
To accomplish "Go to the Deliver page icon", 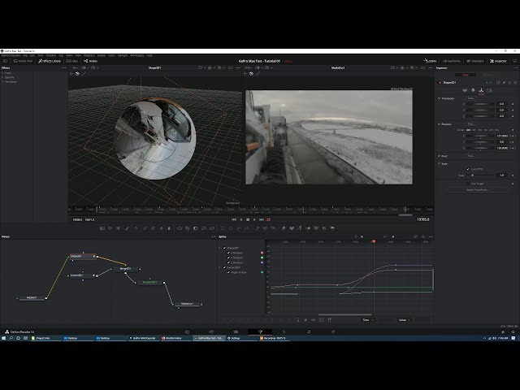I will 333,331.
